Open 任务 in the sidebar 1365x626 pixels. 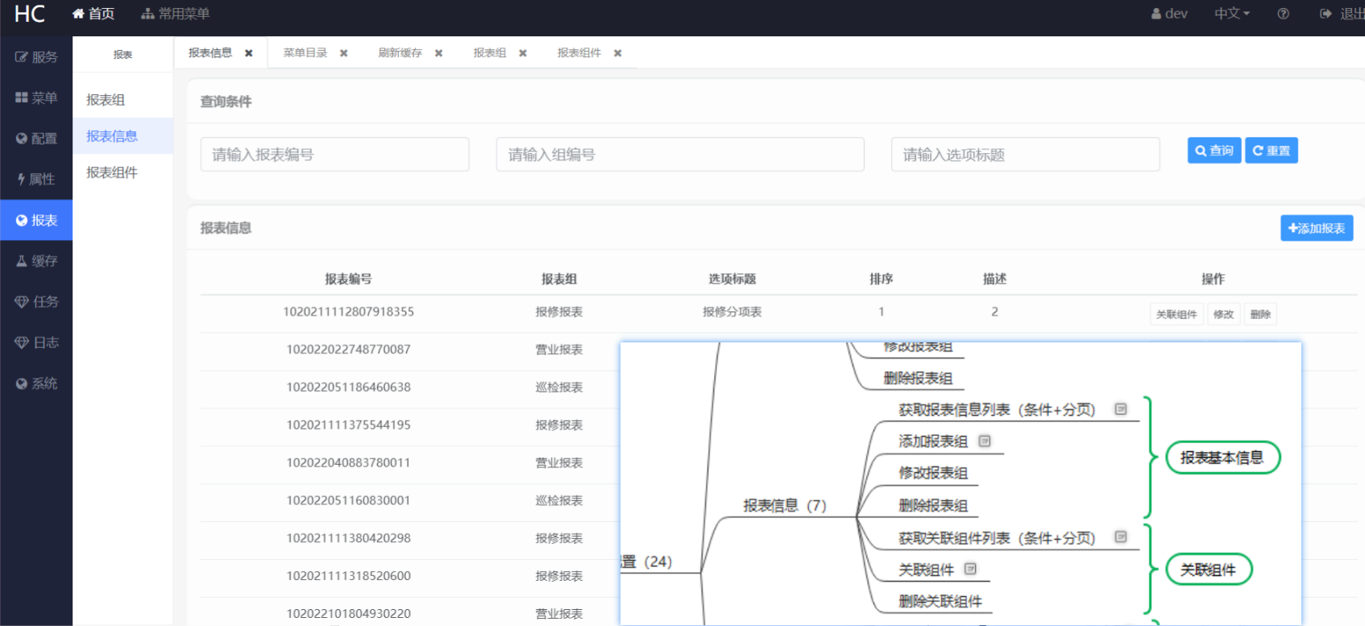[x=36, y=301]
